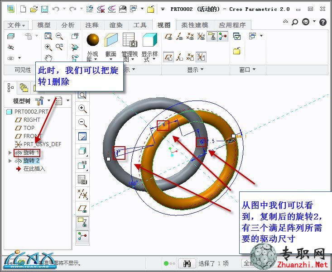Switch to the 柔性建模 ribbon tab
The height and width of the screenshot is (272, 332).
tap(195, 25)
